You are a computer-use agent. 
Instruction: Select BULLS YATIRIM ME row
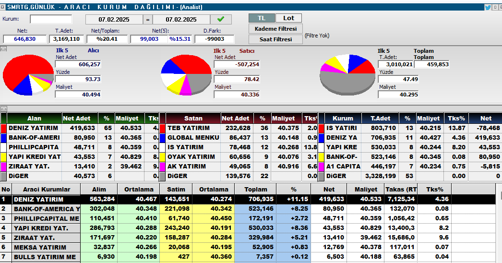tap(248, 257)
